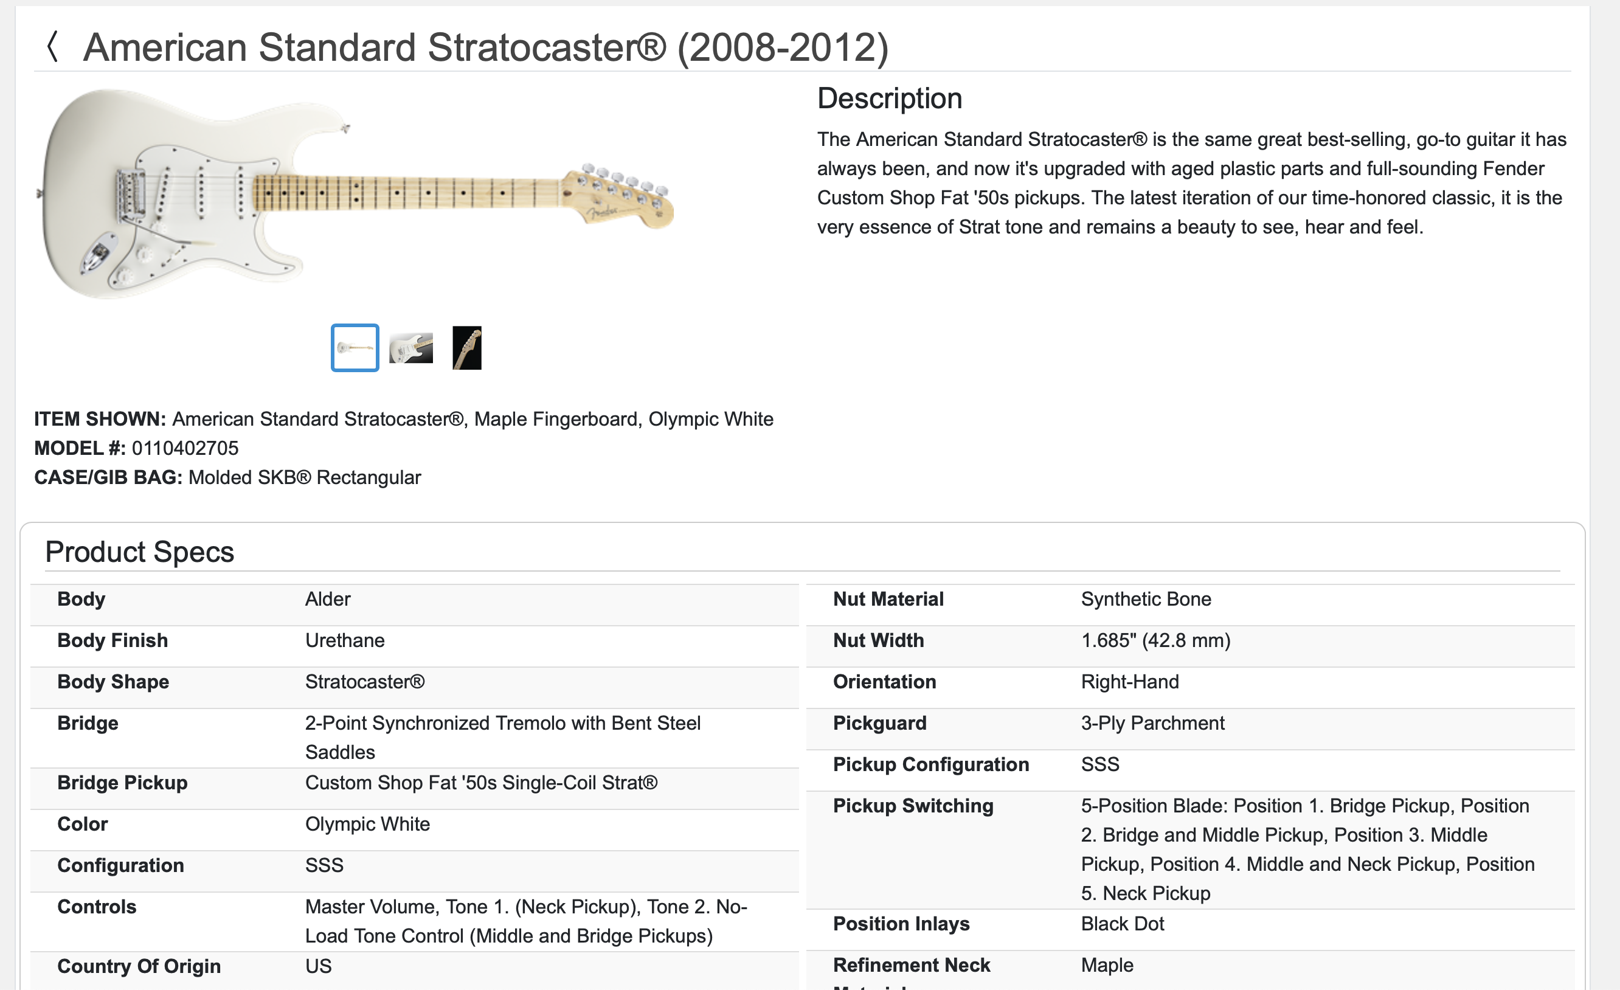Click the Product Specs section heading

[139, 552]
